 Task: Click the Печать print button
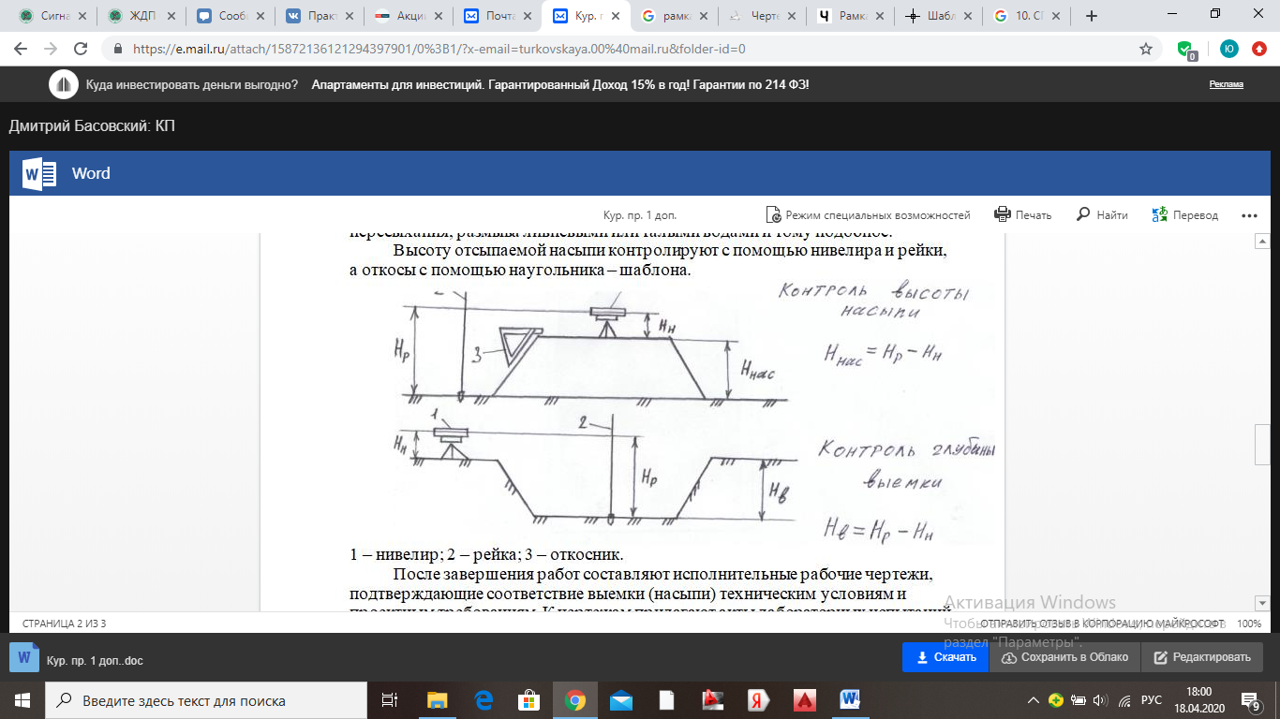1023,214
